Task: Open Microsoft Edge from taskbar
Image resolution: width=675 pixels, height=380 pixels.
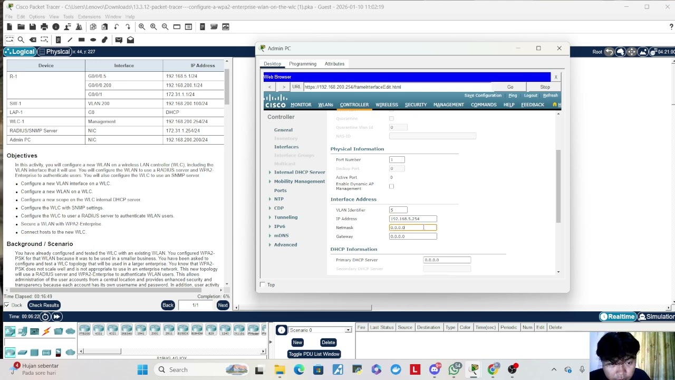Action: tap(299, 370)
